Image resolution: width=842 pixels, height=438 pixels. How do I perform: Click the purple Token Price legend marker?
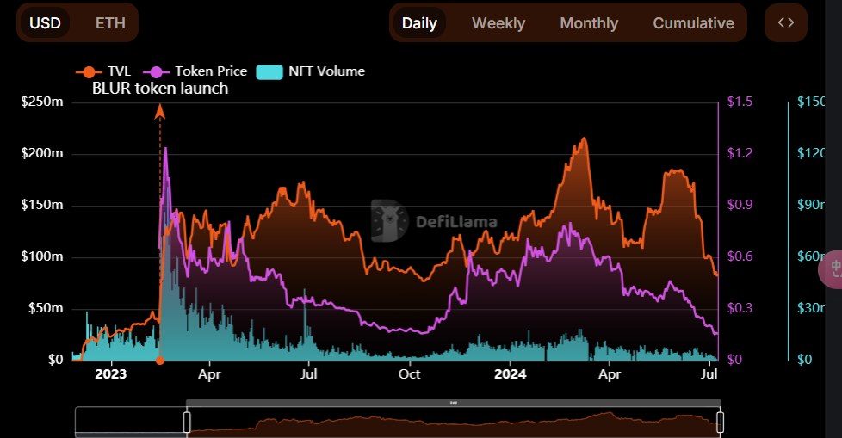pos(156,71)
